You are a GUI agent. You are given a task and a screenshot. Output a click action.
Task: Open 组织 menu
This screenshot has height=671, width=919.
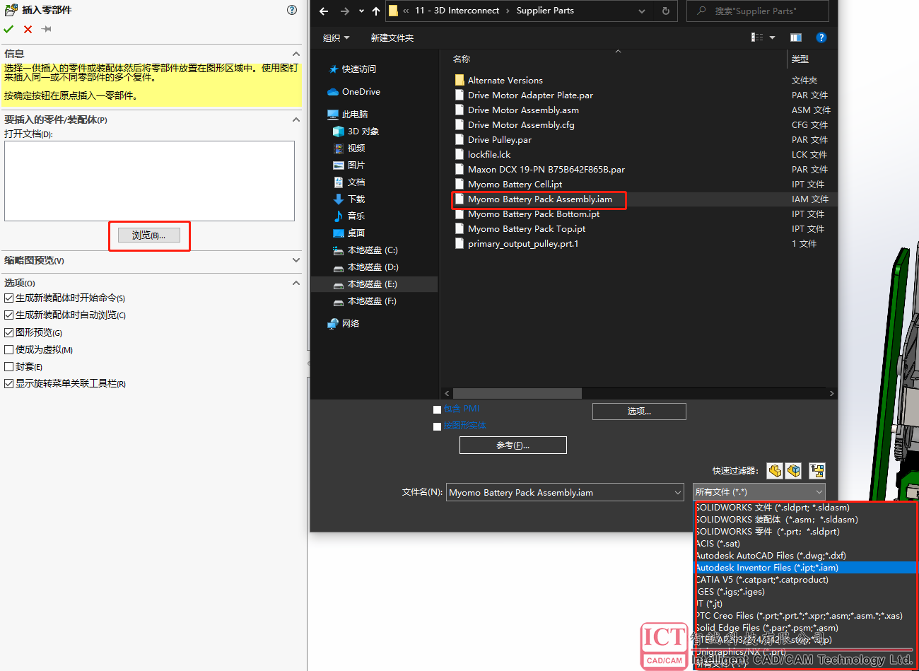[336, 38]
